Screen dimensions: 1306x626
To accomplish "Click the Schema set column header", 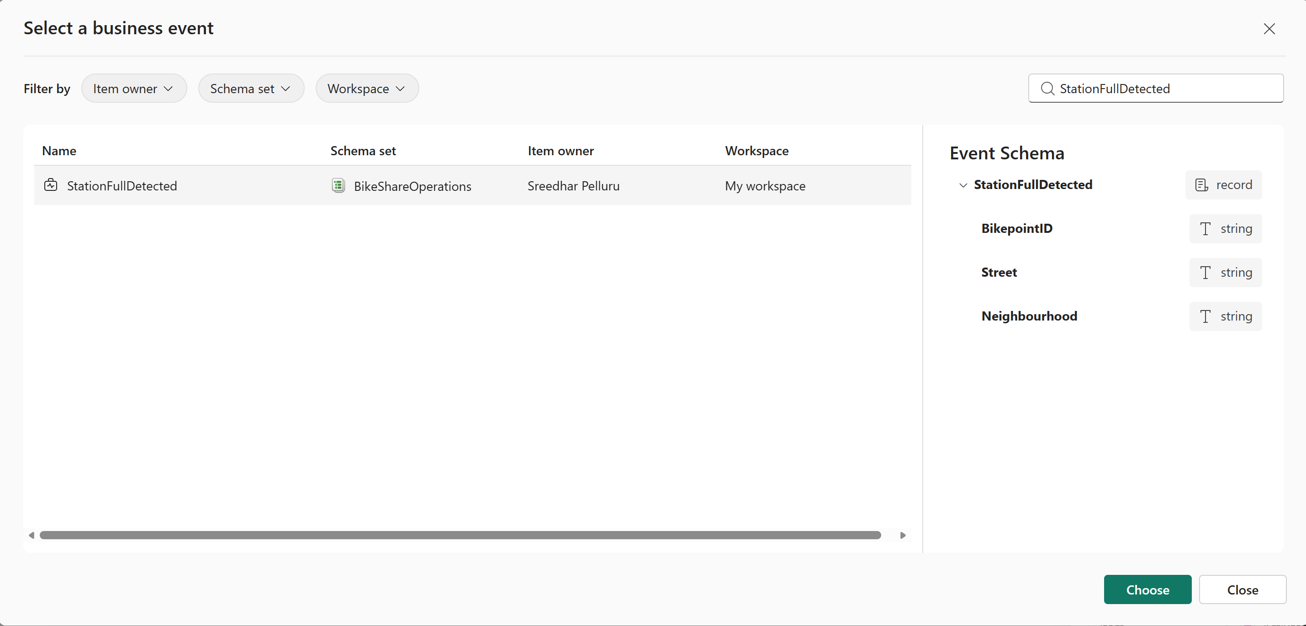I will pyautogui.click(x=363, y=151).
